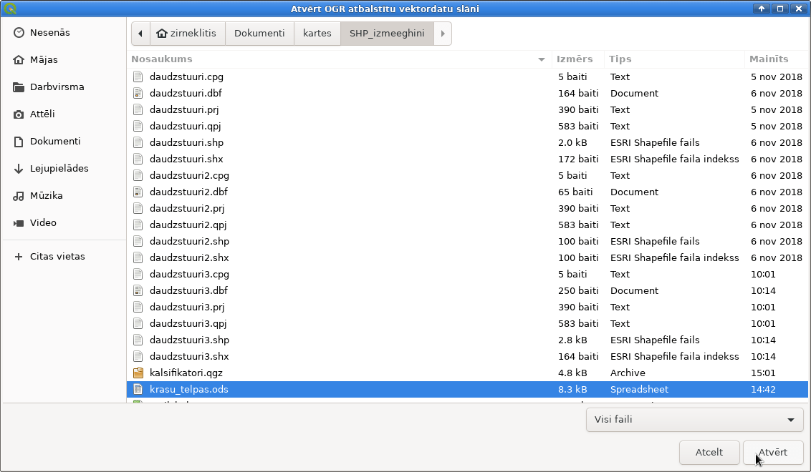The height and width of the screenshot is (472, 811).
Task: Click the title bar up-arrow window button
Action: click(x=762, y=9)
